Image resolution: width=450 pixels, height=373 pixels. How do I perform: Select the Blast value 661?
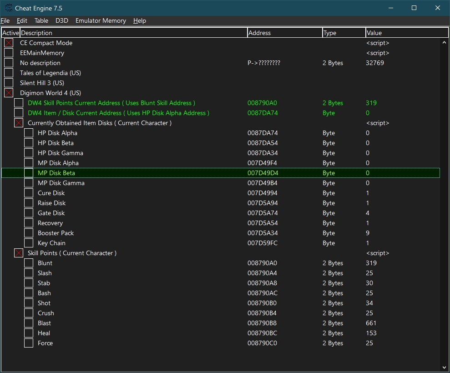371,323
